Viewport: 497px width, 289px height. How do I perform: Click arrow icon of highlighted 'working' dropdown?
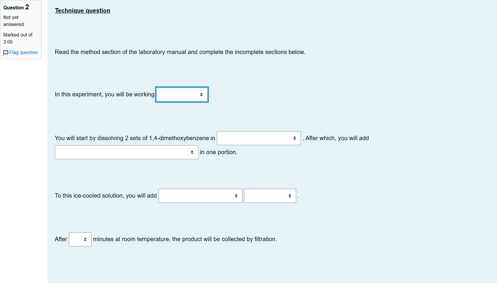[201, 95]
